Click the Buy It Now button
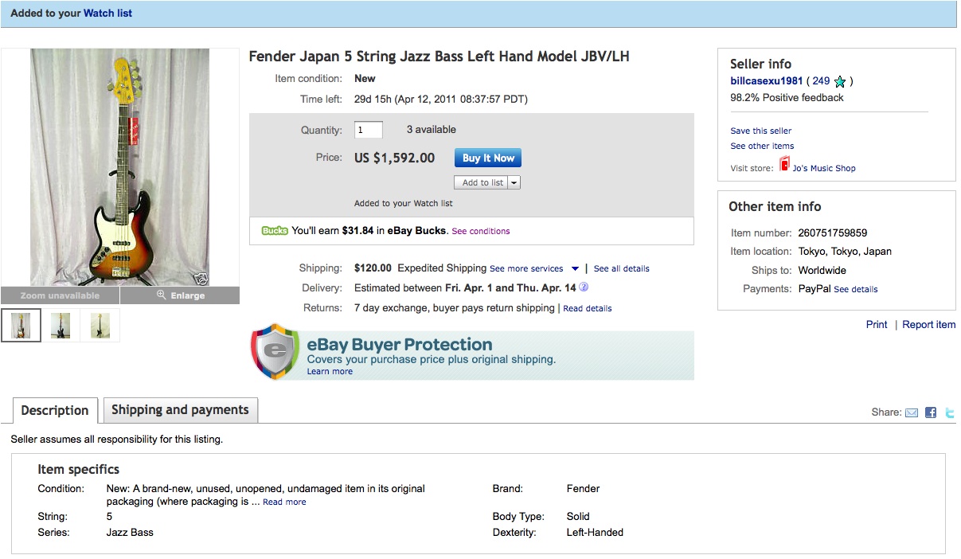Viewport: 961px width, 559px height. click(488, 158)
